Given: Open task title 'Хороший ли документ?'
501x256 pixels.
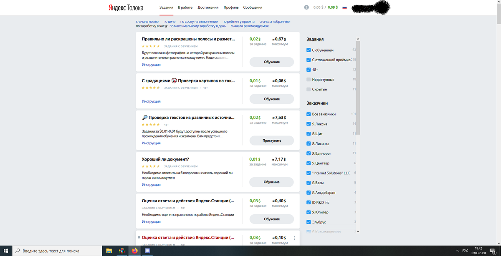Looking at the screenshot, I should [165, 159].
